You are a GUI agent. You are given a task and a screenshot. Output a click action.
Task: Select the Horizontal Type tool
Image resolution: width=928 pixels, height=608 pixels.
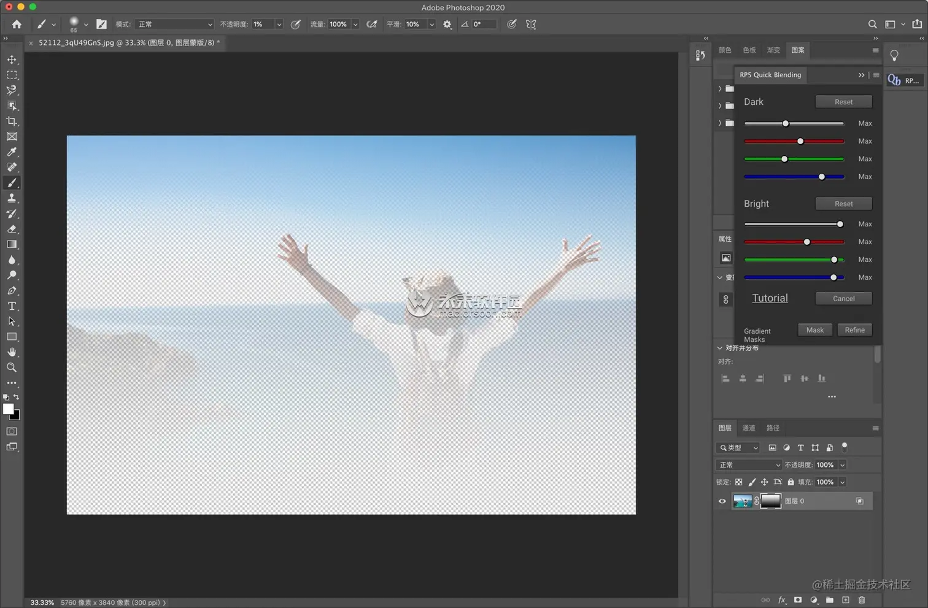12,306
